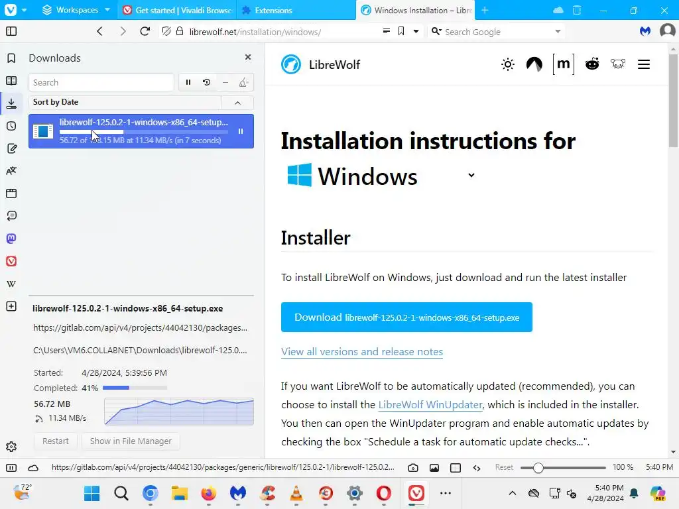Expand the Windows platform selector

pos(471,175)
